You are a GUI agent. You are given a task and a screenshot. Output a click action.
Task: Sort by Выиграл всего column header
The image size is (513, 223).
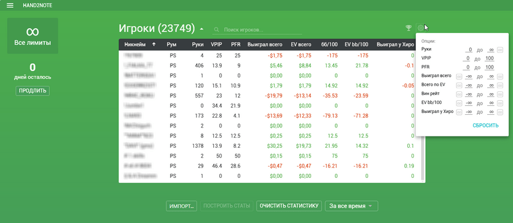(x=265, y=44)
